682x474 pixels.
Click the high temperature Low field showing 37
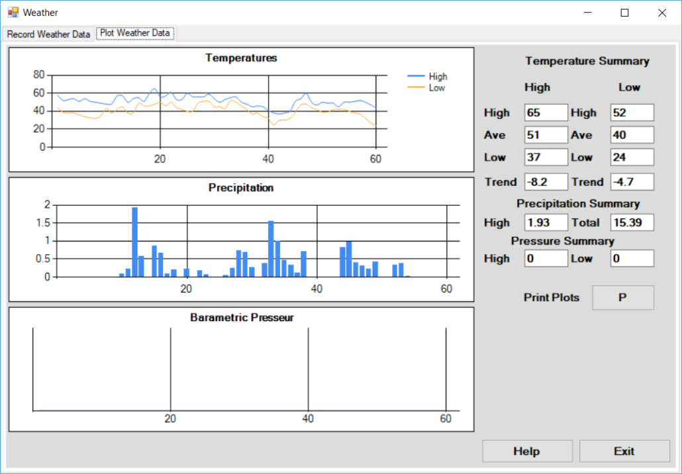[546, 157]
